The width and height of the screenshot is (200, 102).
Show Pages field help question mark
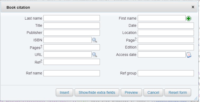coord(41,46)
